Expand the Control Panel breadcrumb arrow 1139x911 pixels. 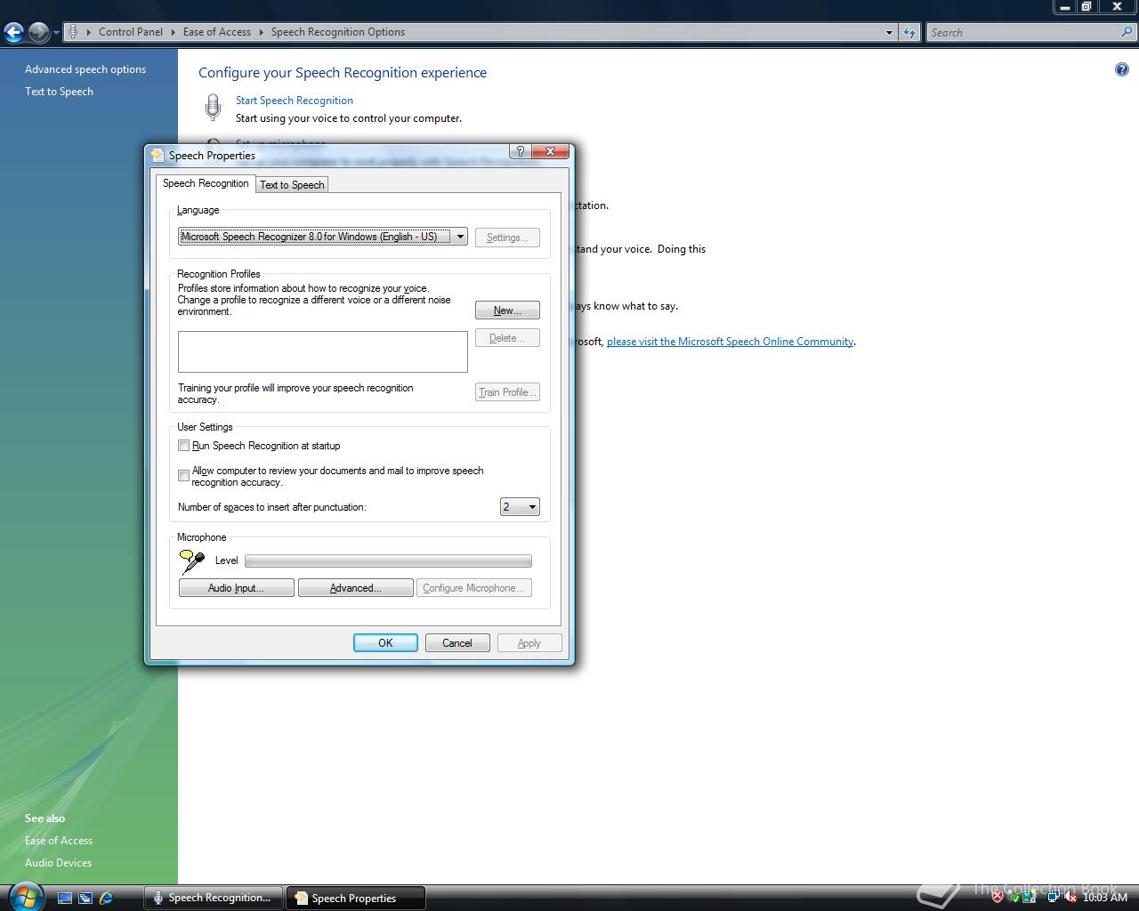coord(173,32)
